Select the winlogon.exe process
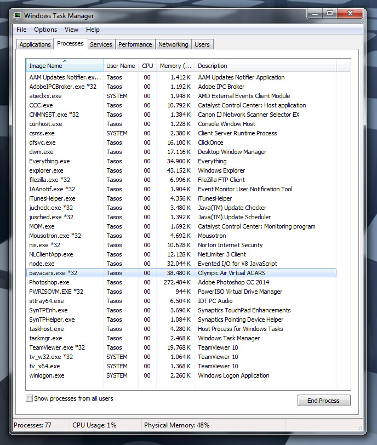 (181, 375)
